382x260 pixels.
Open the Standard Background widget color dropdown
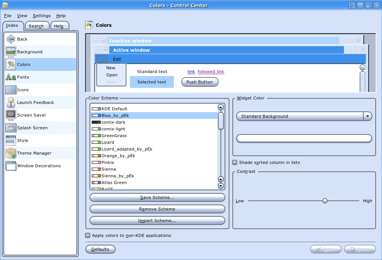(304, 116)
